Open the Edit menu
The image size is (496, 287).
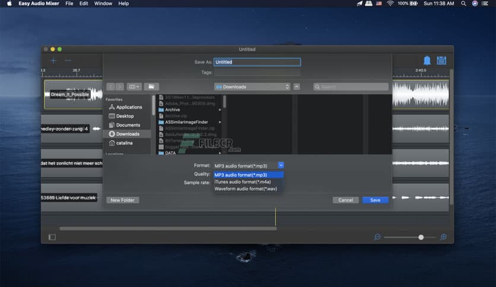[84, 4]
